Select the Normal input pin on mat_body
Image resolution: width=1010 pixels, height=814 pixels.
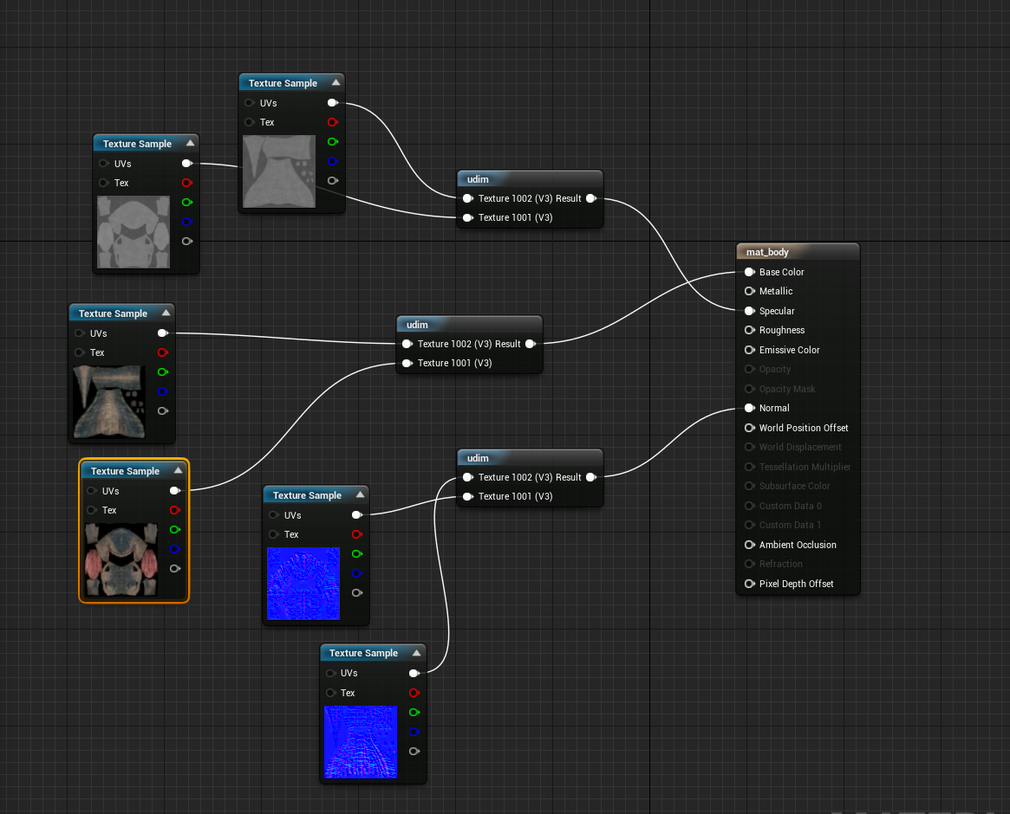749,408
